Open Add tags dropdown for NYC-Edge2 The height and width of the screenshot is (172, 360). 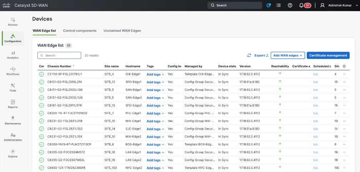155,168
